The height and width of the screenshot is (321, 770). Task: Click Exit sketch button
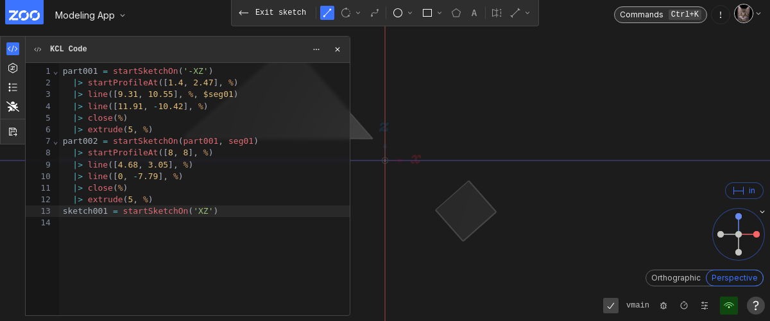[x=273, y=13]
